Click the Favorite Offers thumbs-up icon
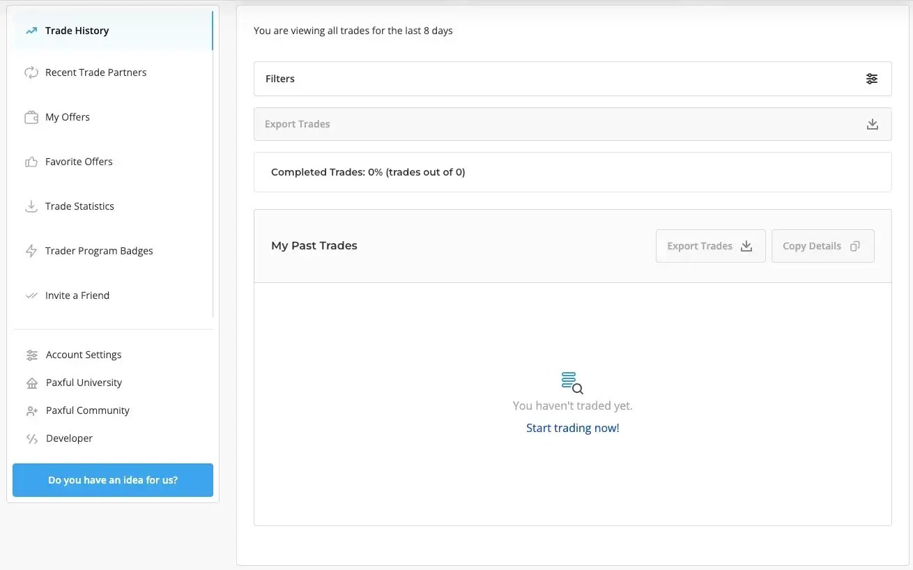Viewport: 913px width, 570px height. point(31,161)
